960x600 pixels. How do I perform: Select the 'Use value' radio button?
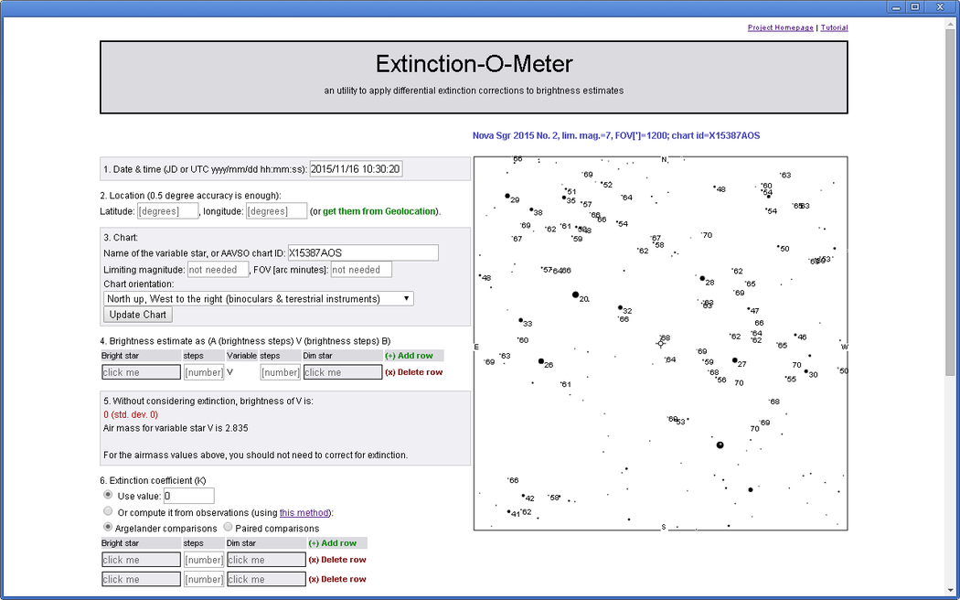(x=109, y=495)
